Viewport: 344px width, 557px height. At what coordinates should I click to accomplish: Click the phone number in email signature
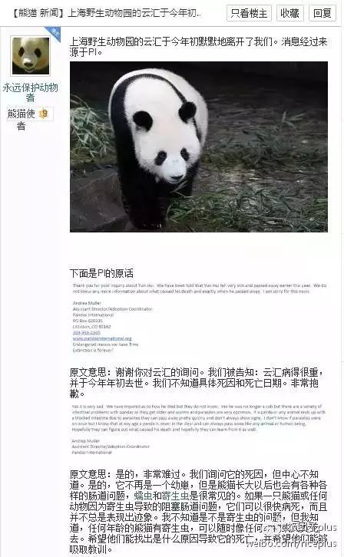pos(86,332)
